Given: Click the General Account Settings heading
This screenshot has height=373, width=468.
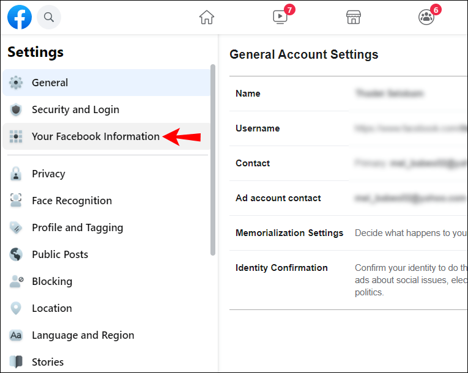Looking at the screenshot, I should pos(304,54).
